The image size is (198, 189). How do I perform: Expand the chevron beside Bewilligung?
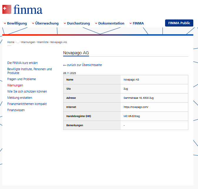5,23
